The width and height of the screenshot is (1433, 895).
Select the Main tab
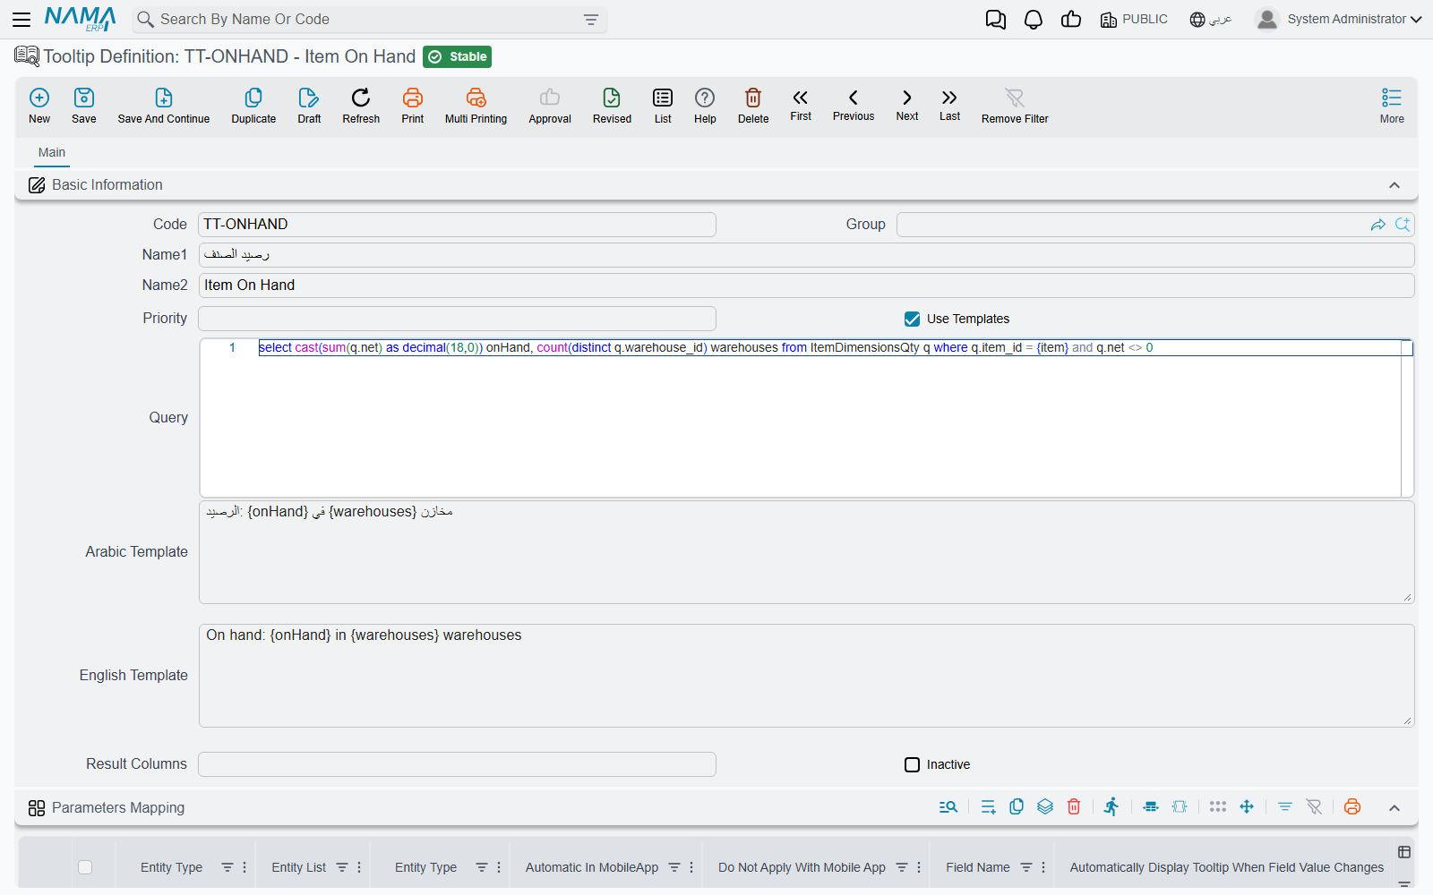[x=52, y=153]
